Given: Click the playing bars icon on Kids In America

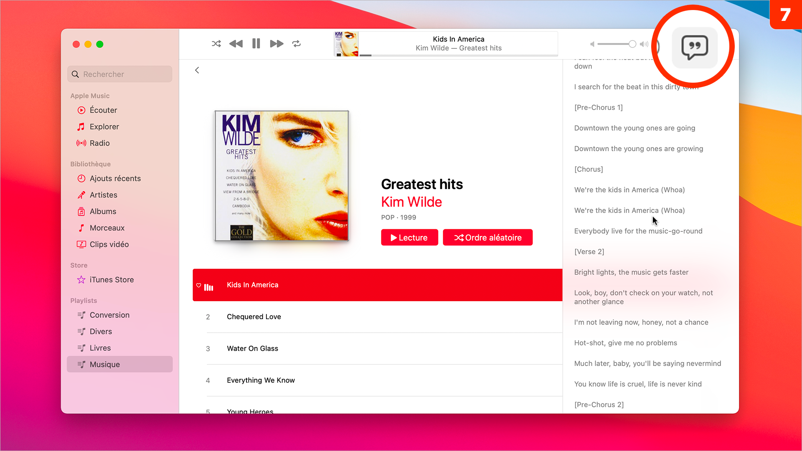Looking at the screenshot, I should [209, 287].
